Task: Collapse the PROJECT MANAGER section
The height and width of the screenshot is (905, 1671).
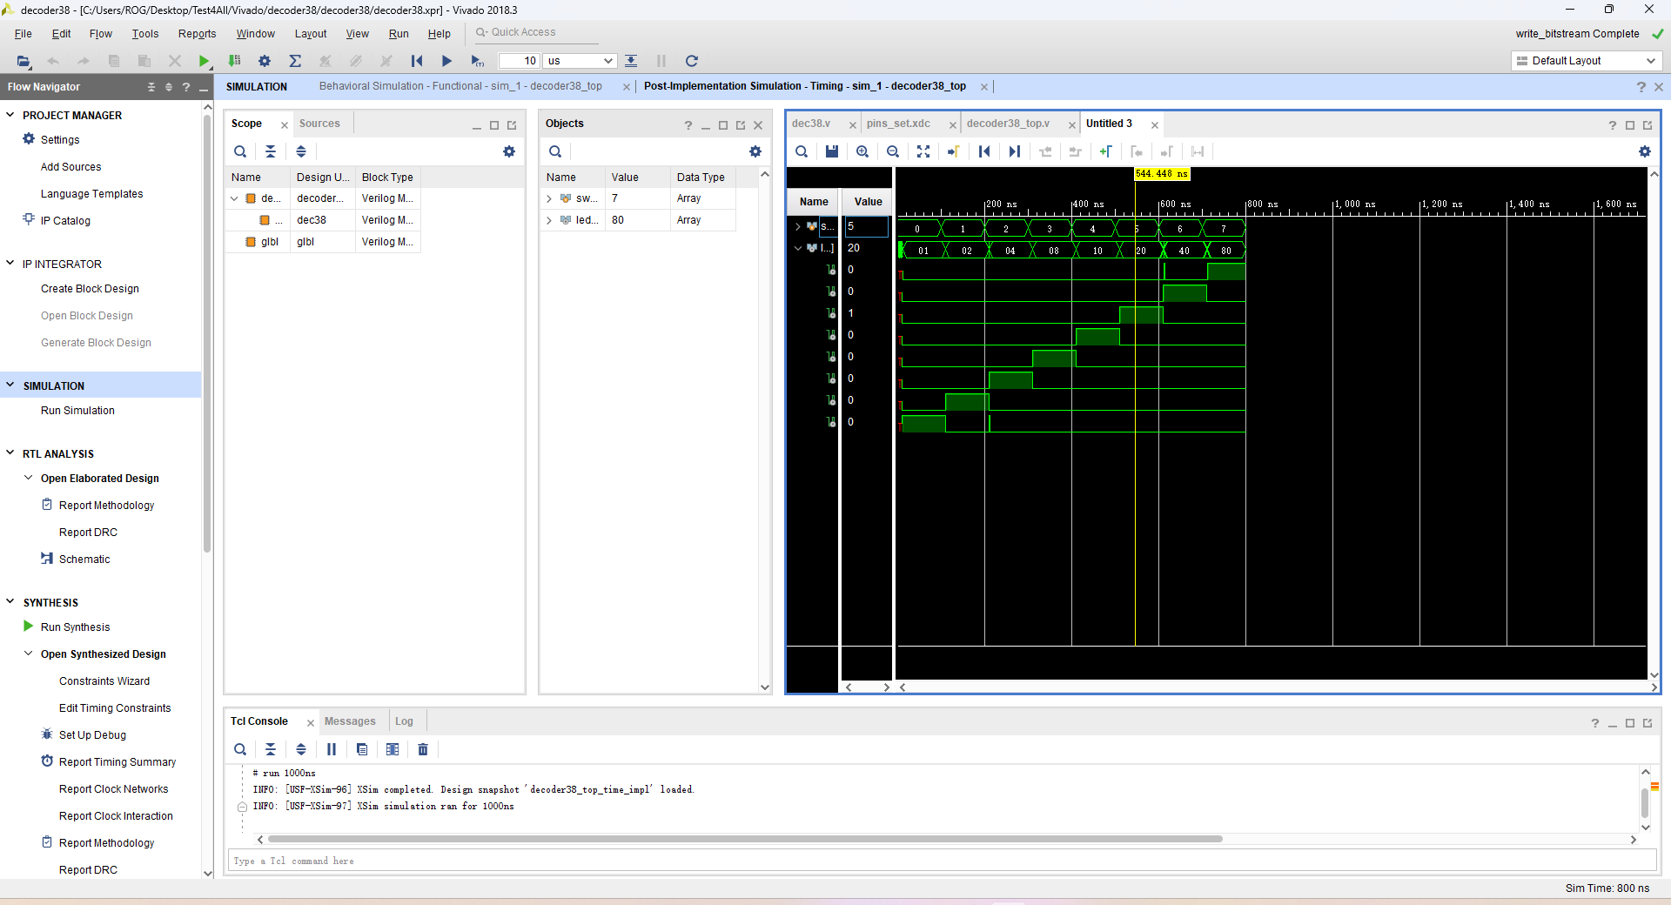Action: pyautogui.click(x=10, y=115)
